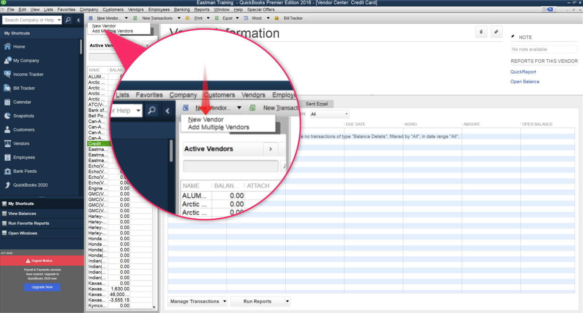Expand the Run Reports dropdown arrow

pyautogui.click(x=287, y=301)
